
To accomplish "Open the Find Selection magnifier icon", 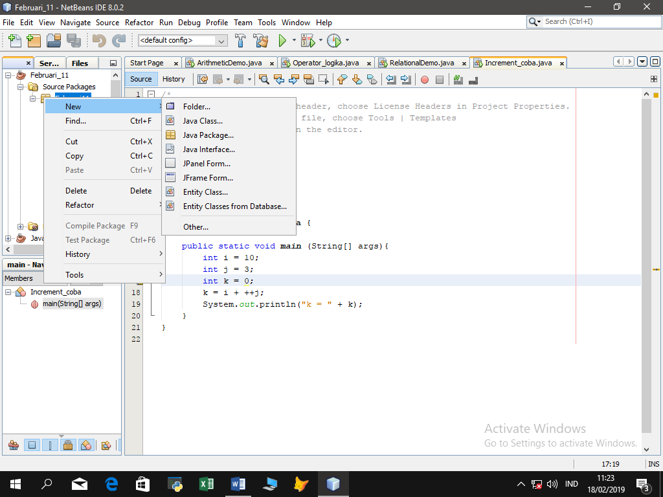I will (x=265, y=79).
